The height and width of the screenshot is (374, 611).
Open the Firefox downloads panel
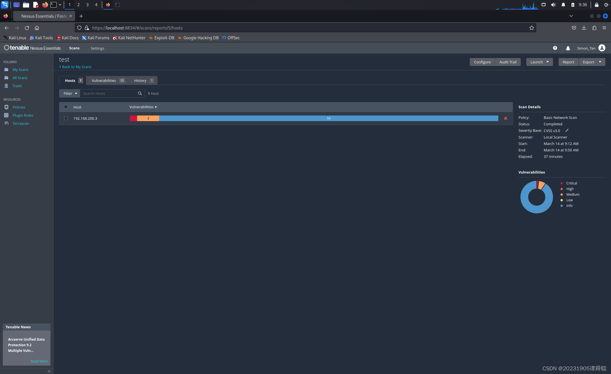click(x=584, y=28)
